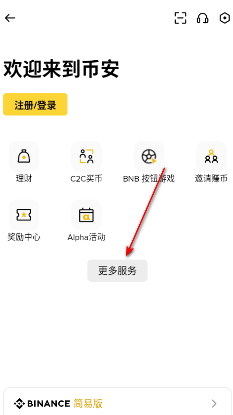This screenshot has width=233, height=415.
Task: Open the Alpha活动 calendar icon
Action: (x=86, y=215)
